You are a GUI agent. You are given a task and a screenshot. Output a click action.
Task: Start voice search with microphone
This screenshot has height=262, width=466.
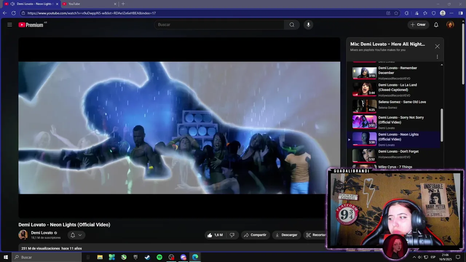click(x=308, y=25)
